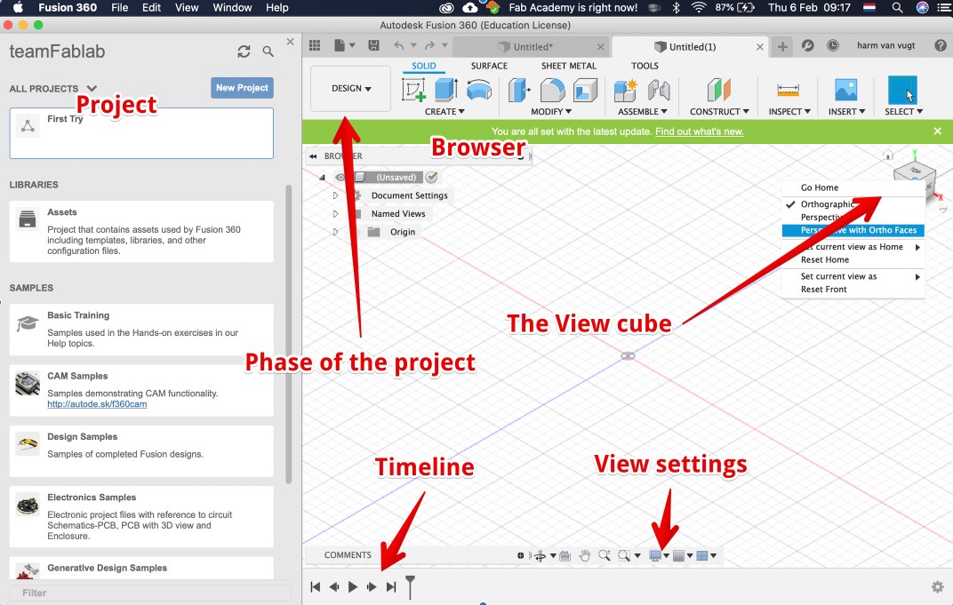Open the harm van vugt account menu
Screen dimensions: 953x605
885,45
